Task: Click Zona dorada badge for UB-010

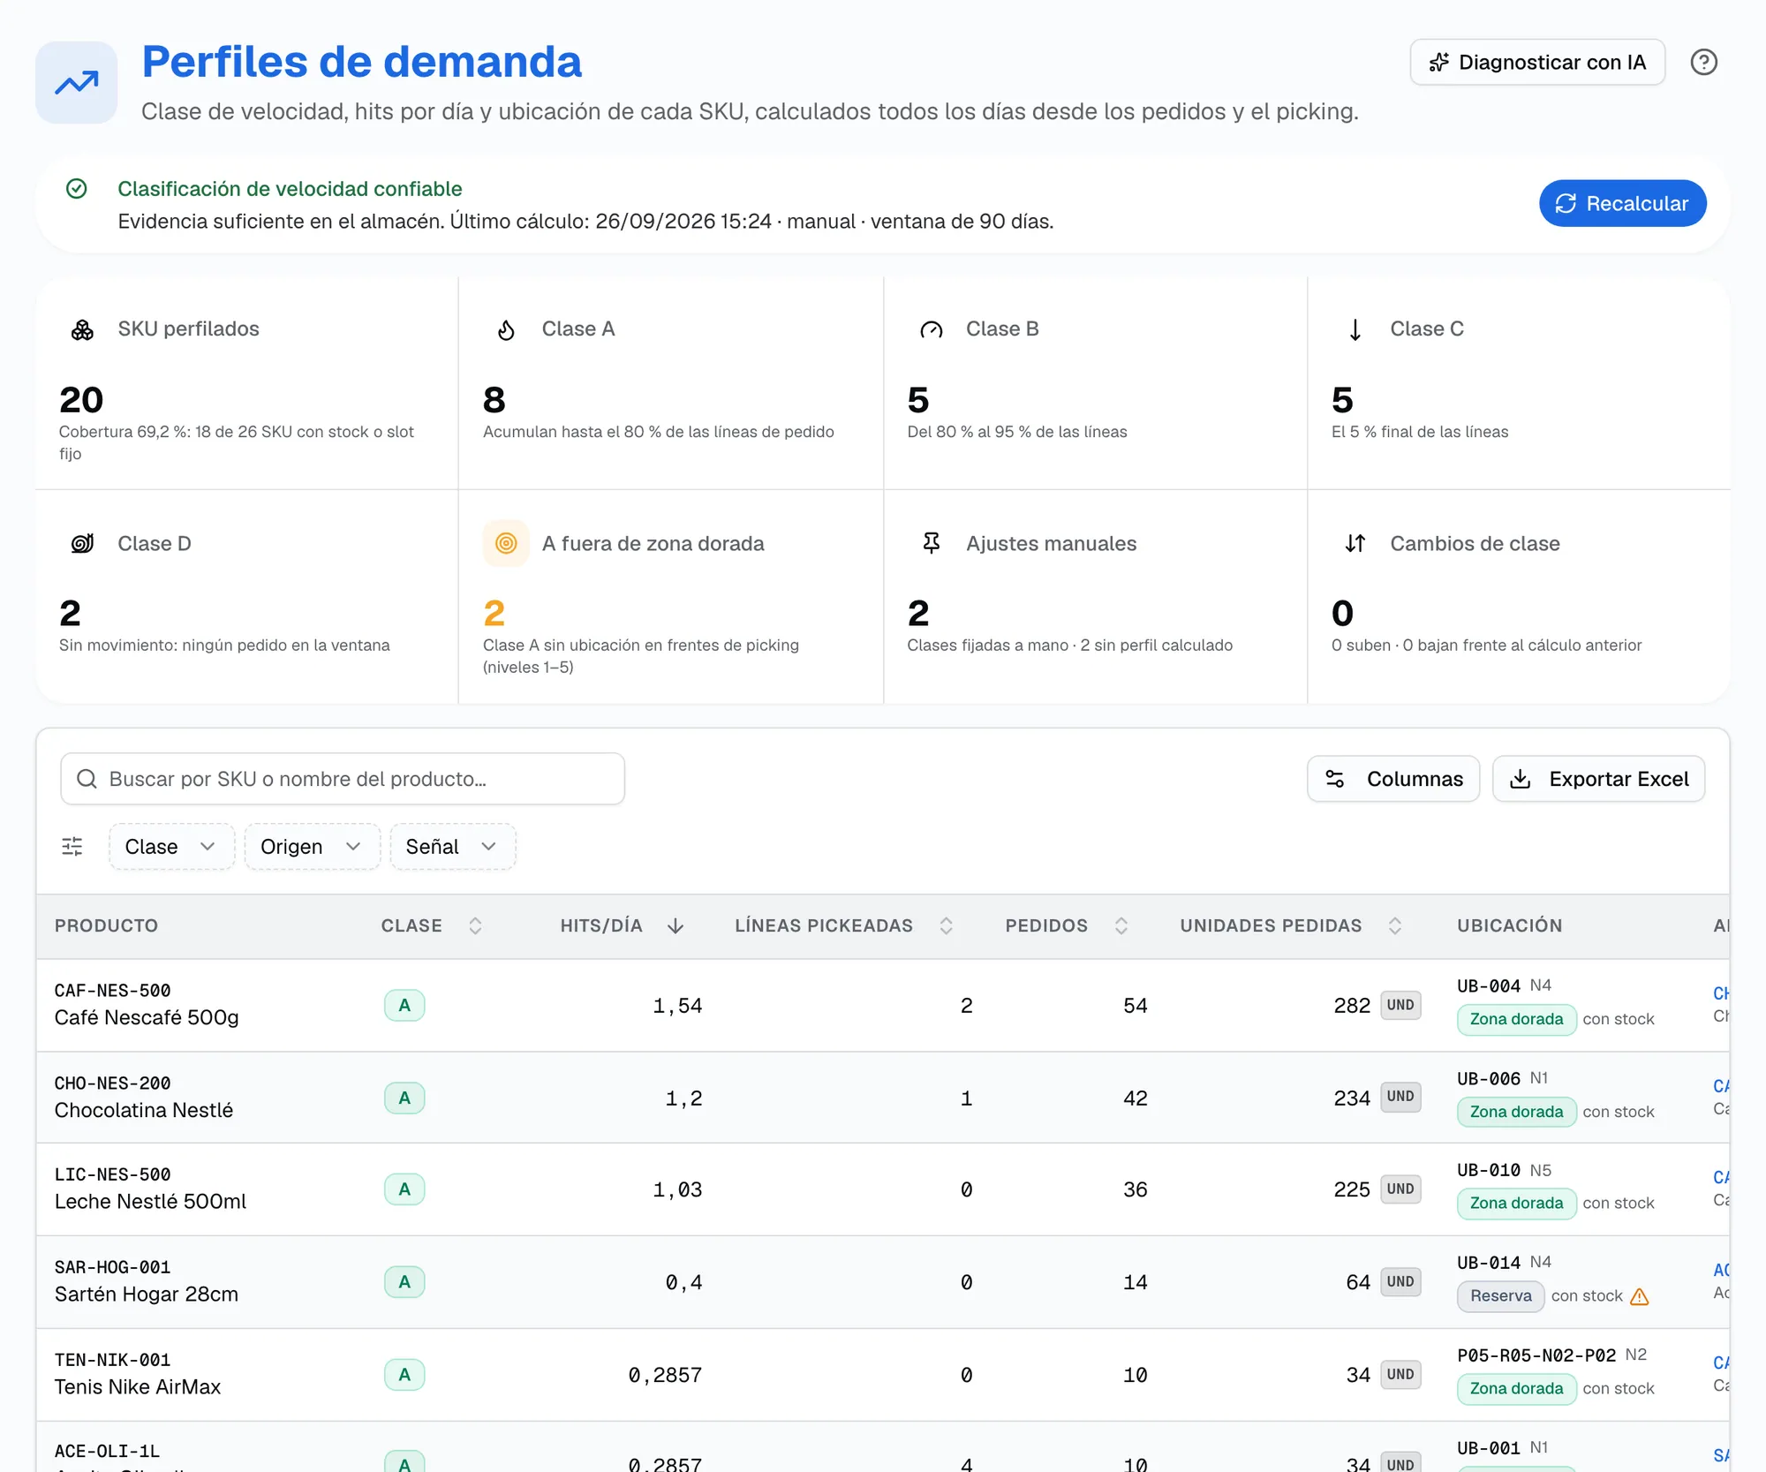Action: point(1516,1204)
